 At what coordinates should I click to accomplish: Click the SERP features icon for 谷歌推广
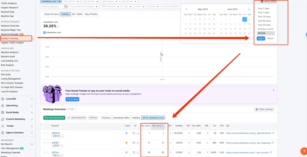(x=134, y=143)
